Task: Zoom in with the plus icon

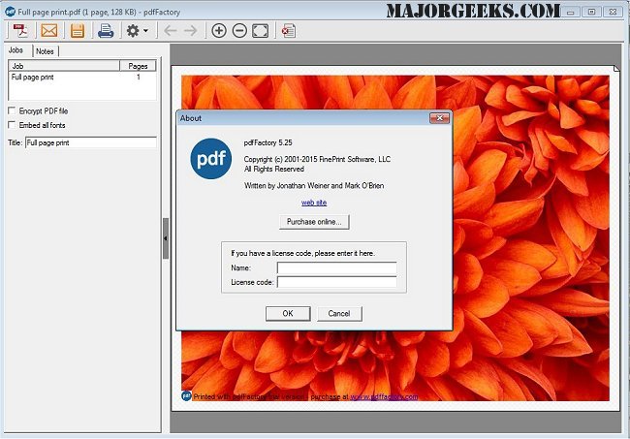Action: point(219,30)
